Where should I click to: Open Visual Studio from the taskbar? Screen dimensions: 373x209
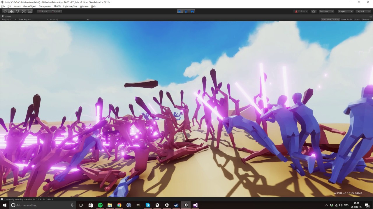(195, 205)
